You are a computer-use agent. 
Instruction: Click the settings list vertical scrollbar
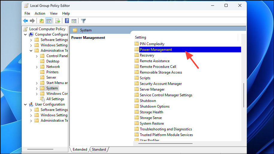[243, 95]
